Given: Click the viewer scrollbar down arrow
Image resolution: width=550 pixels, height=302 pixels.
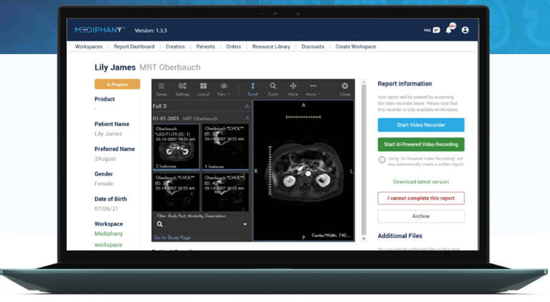Looking at the screenshot, I should click(364, 238).
